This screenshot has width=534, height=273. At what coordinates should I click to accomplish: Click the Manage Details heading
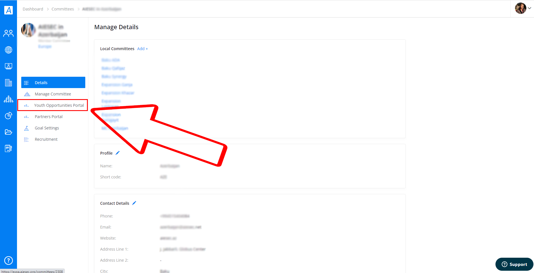point(116,27)
